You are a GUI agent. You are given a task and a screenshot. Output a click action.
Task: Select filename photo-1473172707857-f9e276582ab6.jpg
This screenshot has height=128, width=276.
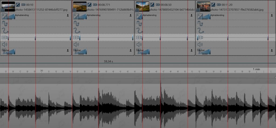coord(237,10)
